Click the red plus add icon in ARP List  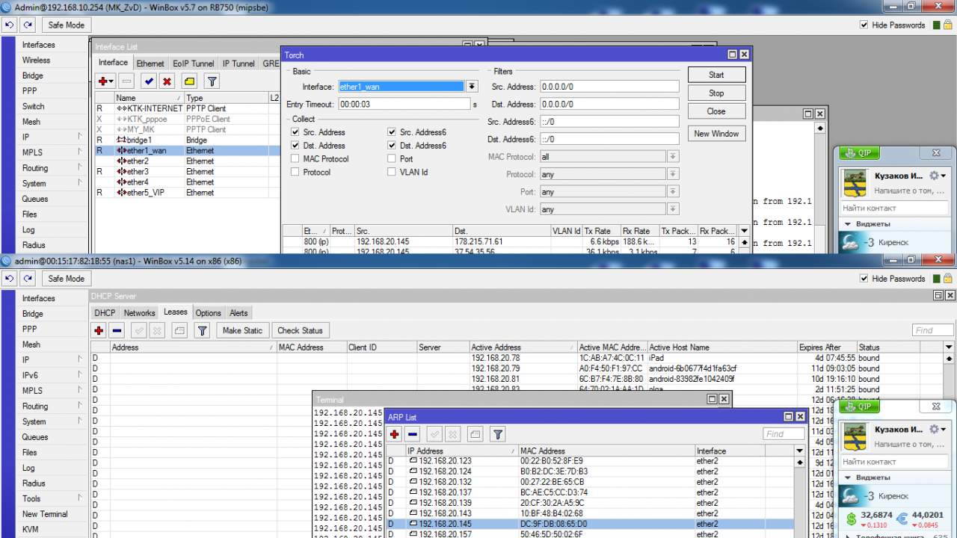(395, 434)
